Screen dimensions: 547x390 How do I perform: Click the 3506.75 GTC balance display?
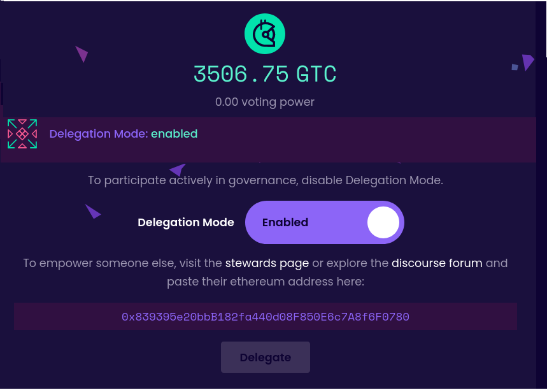[264, 74]
